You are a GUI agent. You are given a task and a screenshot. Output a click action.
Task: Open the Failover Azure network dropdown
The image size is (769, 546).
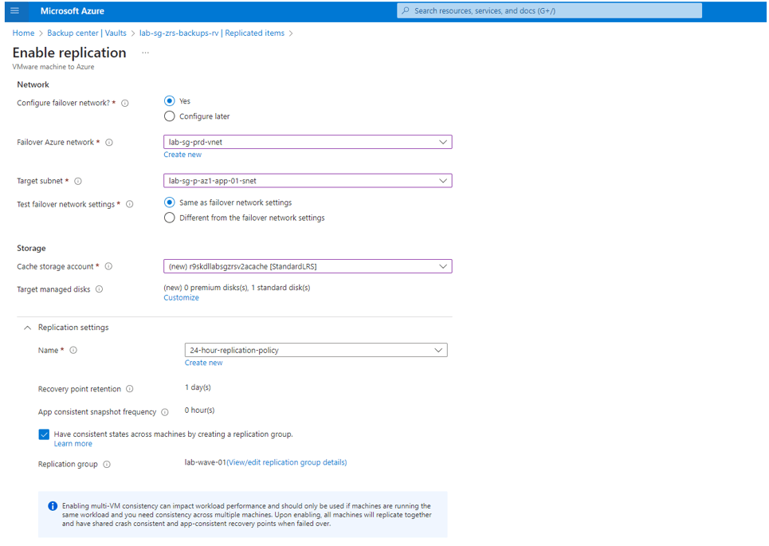pos(308,142)
